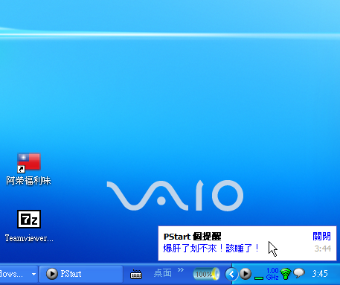Close the PStart reminder with 關閉

click(321, 237)
